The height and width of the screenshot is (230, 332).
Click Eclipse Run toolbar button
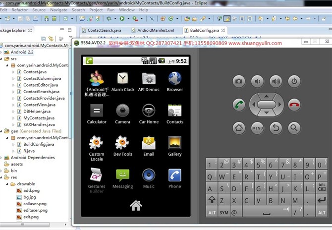[x=122, y=19]
